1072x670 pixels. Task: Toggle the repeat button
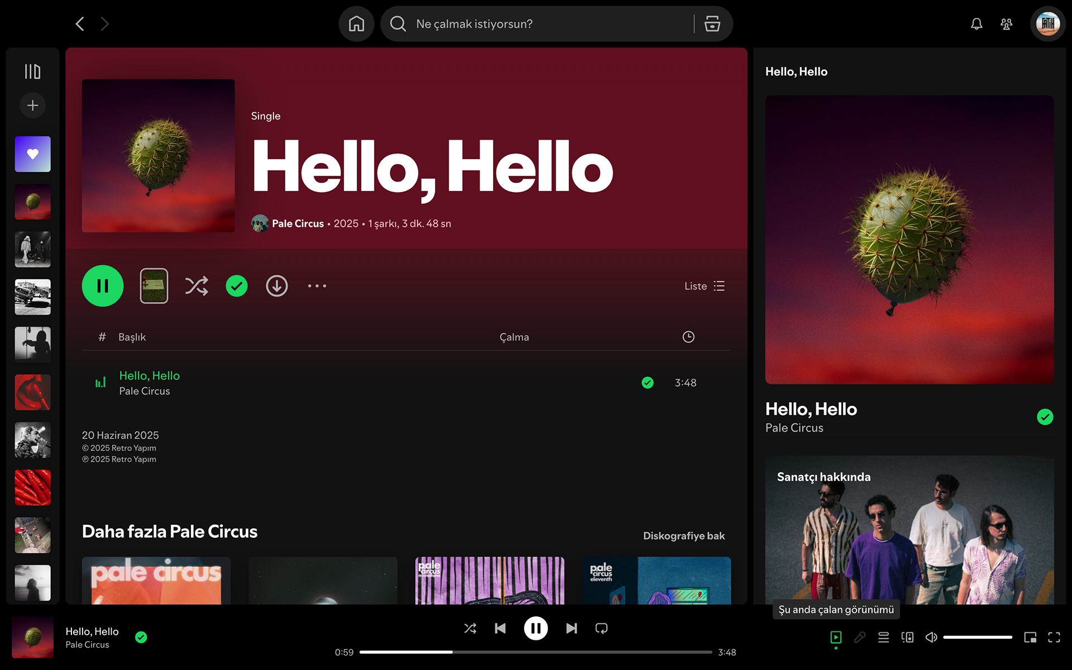click(601, 628)
